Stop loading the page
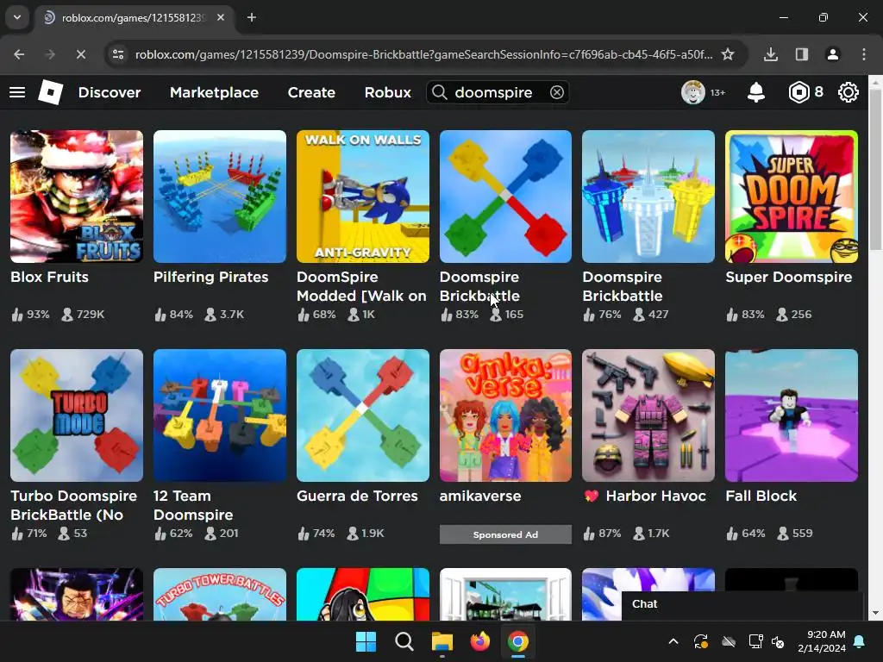 [80, 54]
